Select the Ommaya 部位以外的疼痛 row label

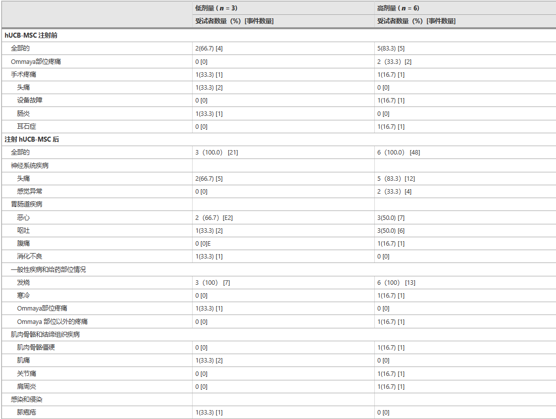point(52,321)
